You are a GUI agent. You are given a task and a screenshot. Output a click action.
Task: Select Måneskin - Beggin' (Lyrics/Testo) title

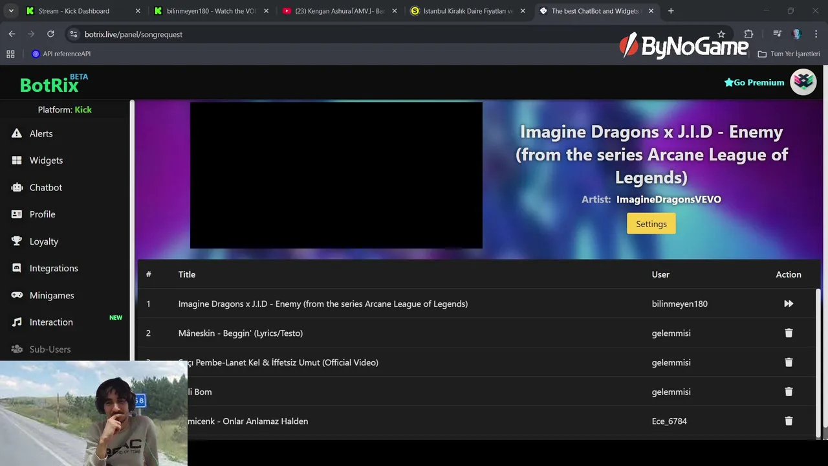(241, 333)
